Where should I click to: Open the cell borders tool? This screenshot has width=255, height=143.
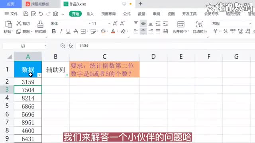83,31
